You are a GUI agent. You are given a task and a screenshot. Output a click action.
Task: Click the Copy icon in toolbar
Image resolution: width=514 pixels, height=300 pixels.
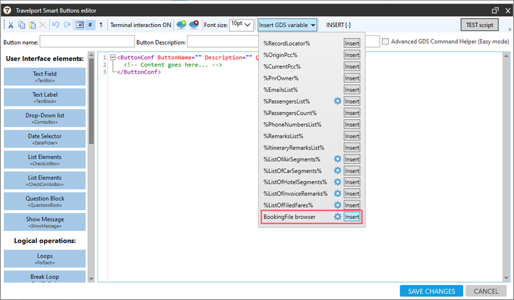(22, 25)
